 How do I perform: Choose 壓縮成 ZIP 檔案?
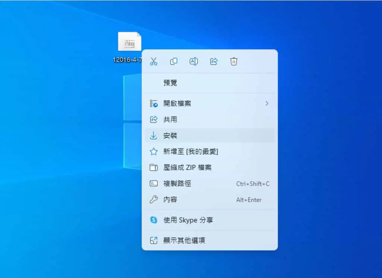click(210, 167)
